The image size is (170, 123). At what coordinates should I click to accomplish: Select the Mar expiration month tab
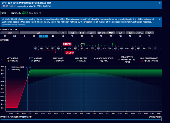pos(111,33)
